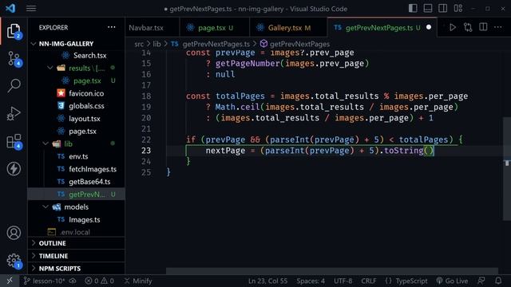
Task: Open fetchImages.ts in the explorer
Action: click(93, 169)
